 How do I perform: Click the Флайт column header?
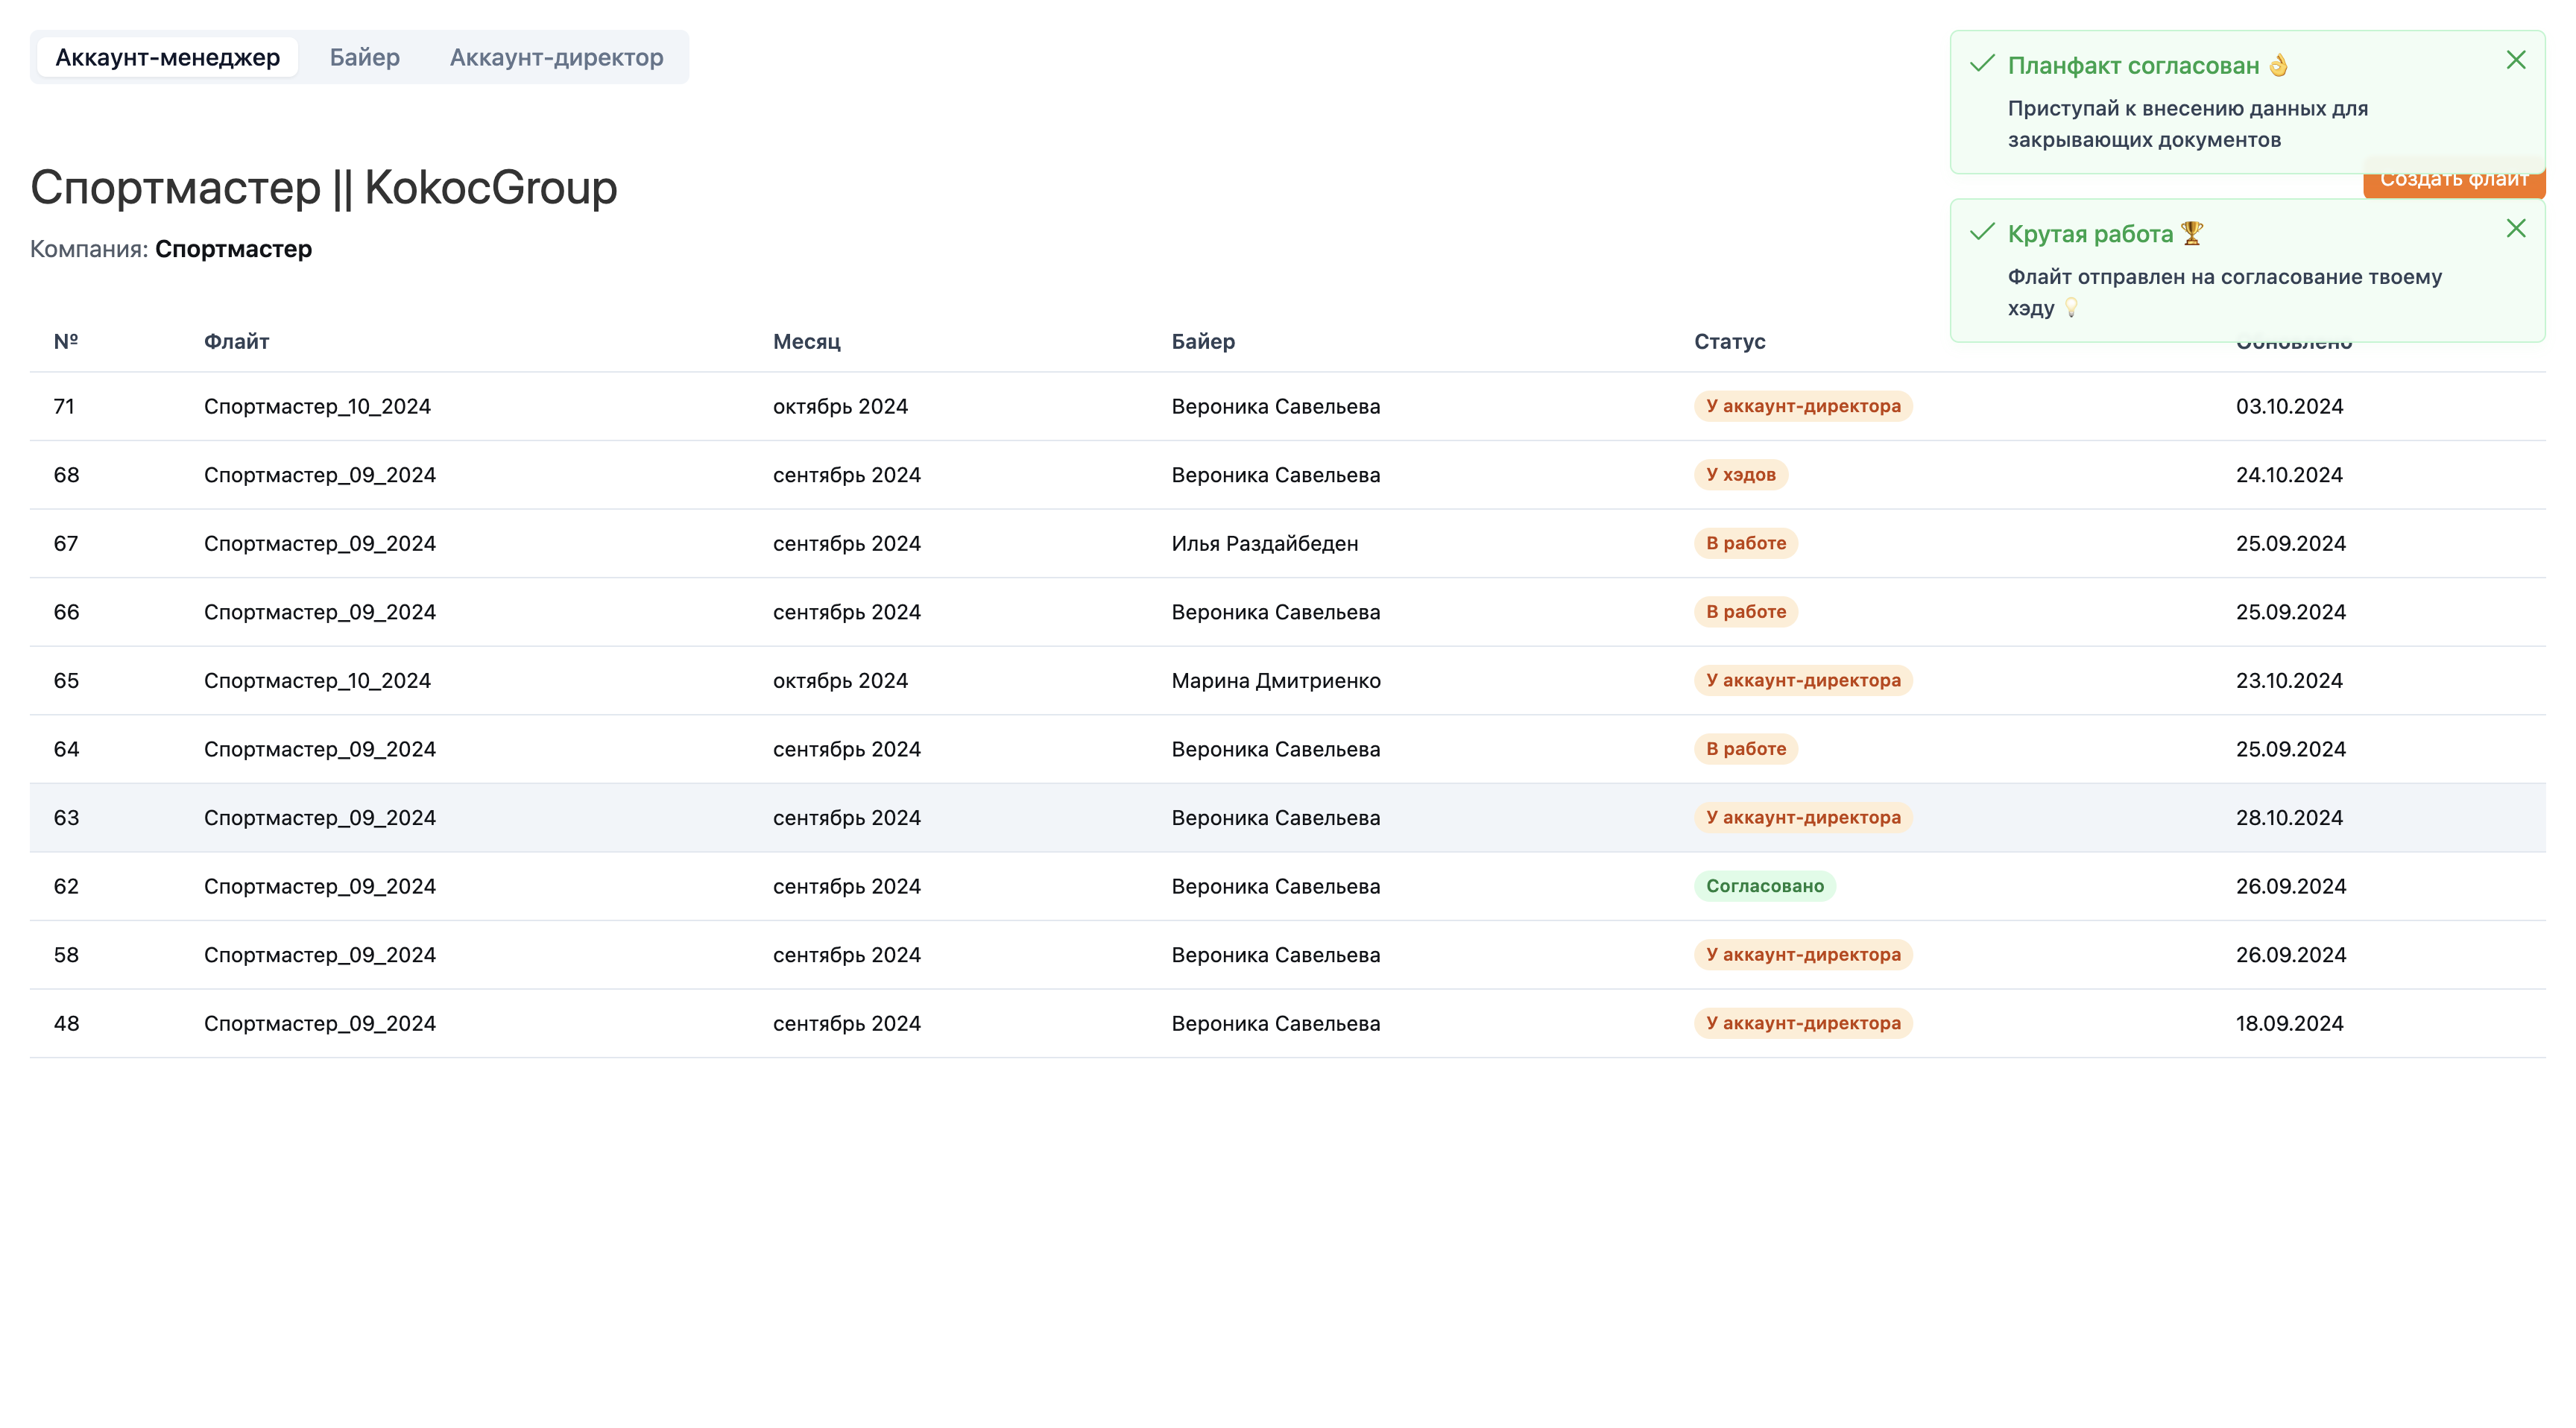coord(236,341)
